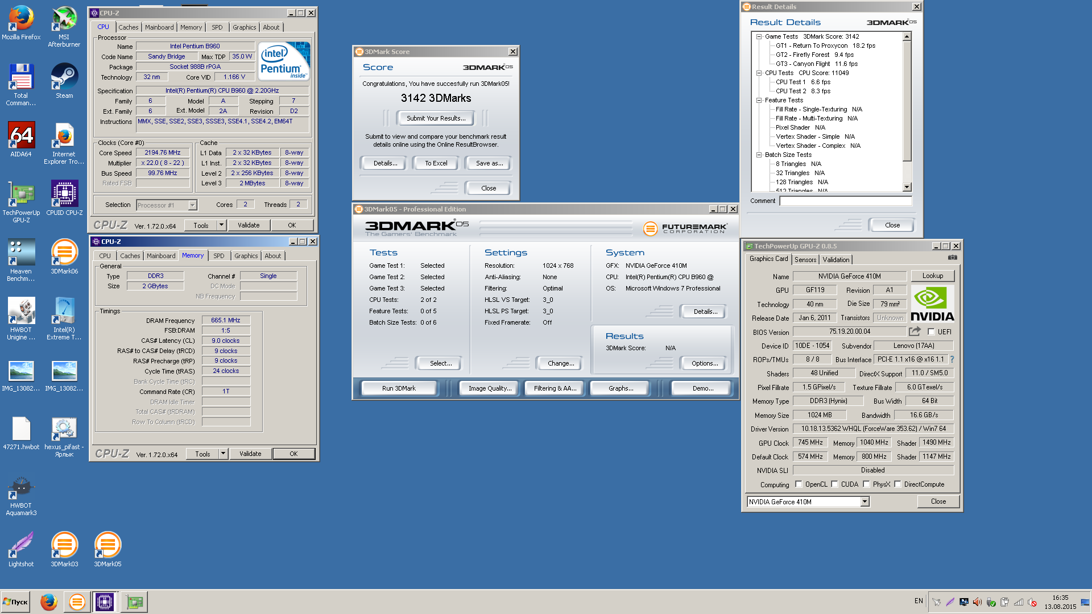Switch to CPU-Z taskbar button
This screenshot has width=1092, height=614.
[105, 601]
